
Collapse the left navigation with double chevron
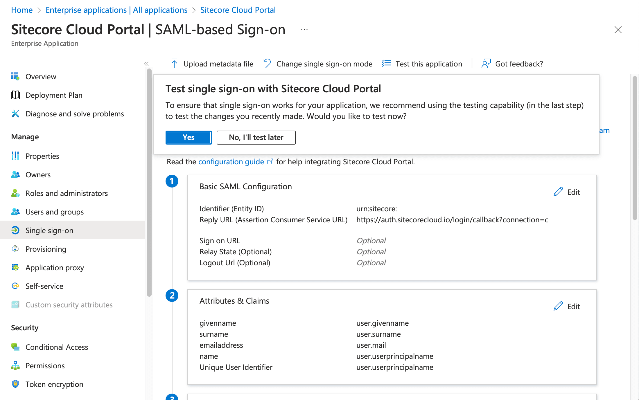click(x=146, y=64)
